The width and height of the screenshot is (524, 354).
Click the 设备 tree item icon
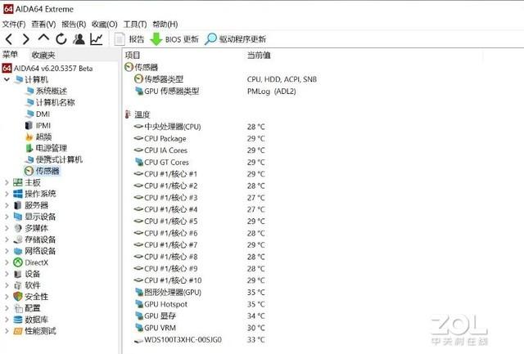18,274
